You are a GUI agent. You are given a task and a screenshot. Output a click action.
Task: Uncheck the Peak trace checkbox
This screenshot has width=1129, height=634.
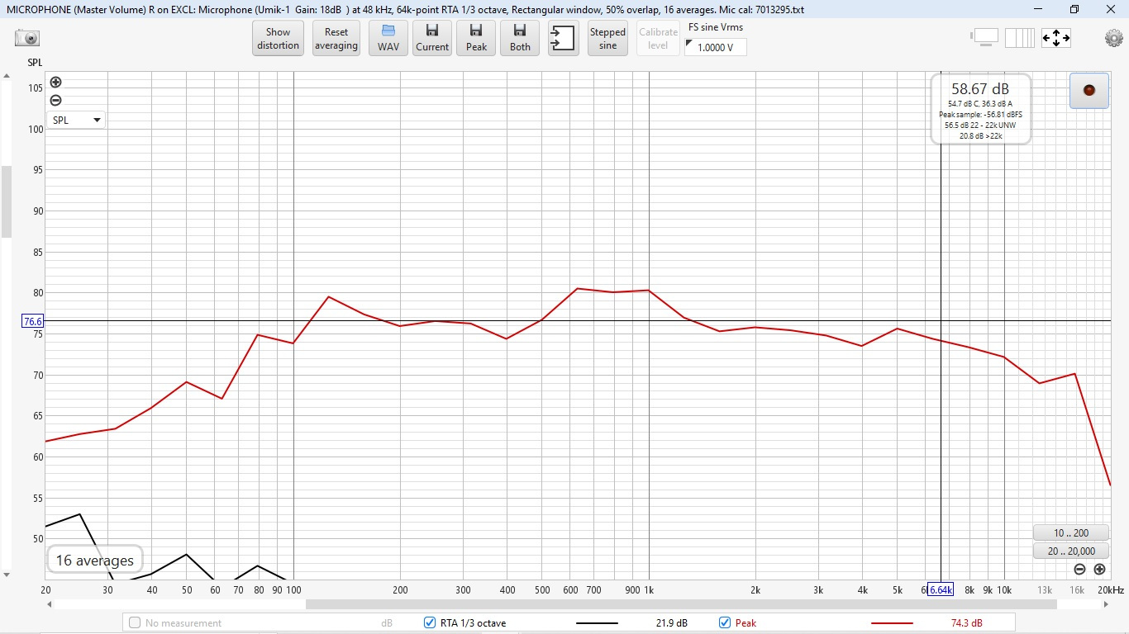click(725, 623)
